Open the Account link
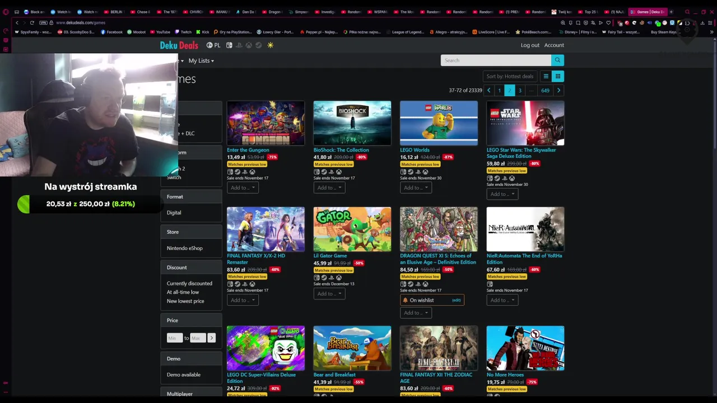Image resolution: width=717 pixels, height=403 pixels. [x=554, y=45]
